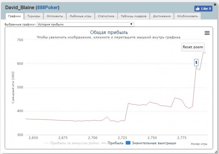This screenshot has height=154, width=219.
Task: Click the Facebook Like thumbs-up button
Action: point(203,9)
